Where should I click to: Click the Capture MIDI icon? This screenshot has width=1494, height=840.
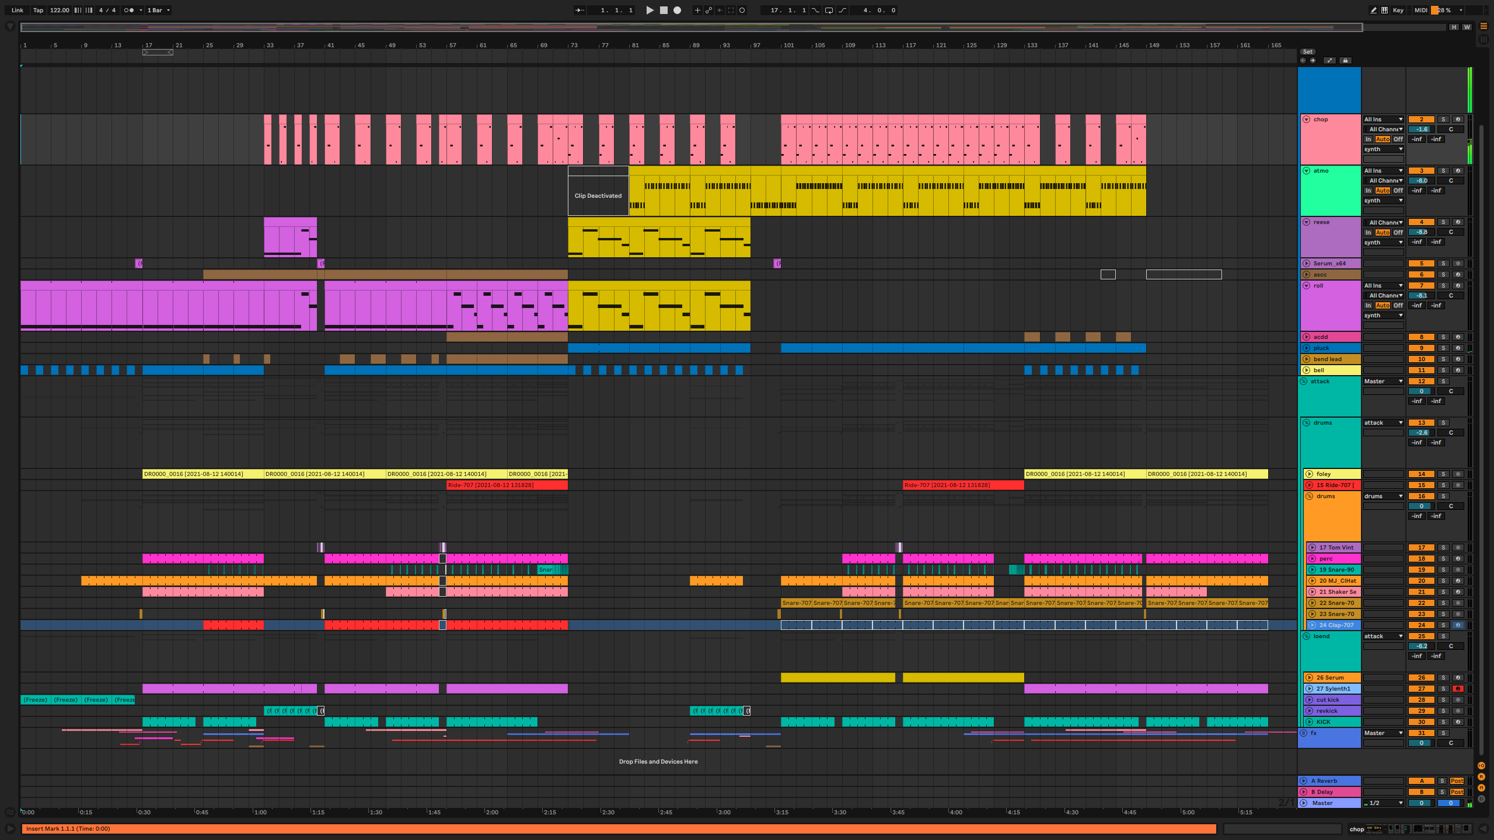click(731, 10)
